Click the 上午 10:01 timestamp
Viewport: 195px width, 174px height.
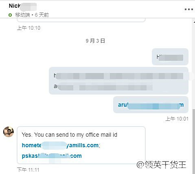[177, 119]
